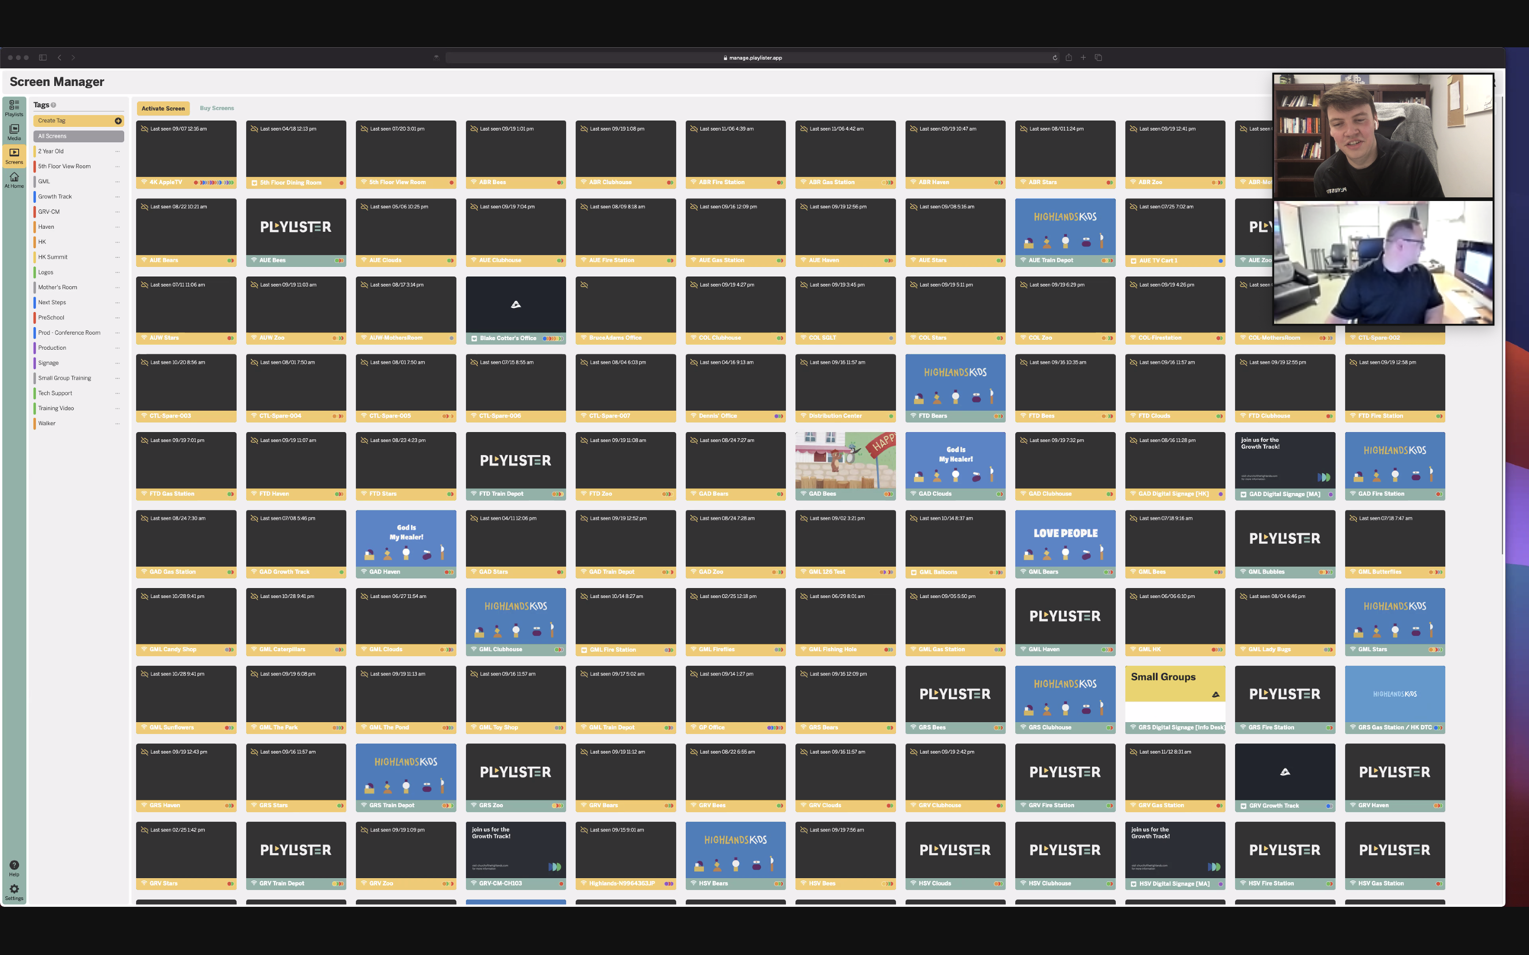
Task: Click the Activate Screen button
Action: click(x=163, y=109)
